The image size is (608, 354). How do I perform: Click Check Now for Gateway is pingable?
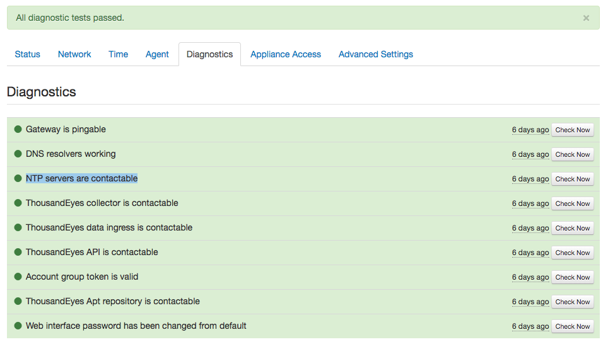[x=572, y=130]
